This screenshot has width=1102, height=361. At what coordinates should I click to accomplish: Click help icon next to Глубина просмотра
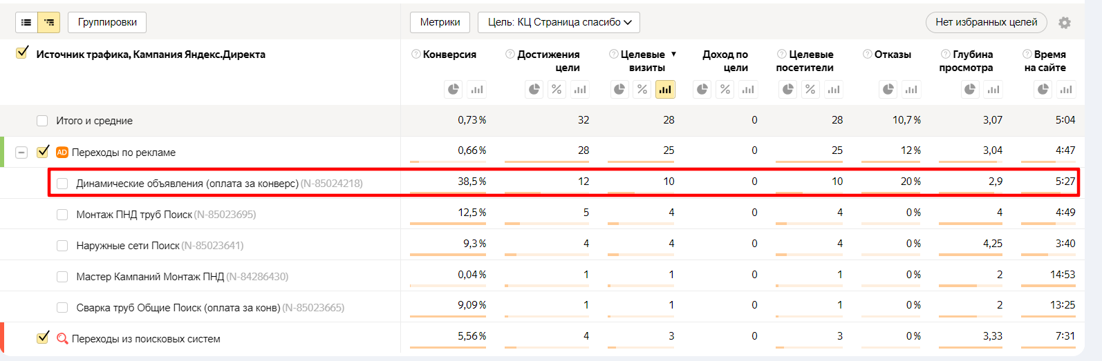click(x=945, y=54)
